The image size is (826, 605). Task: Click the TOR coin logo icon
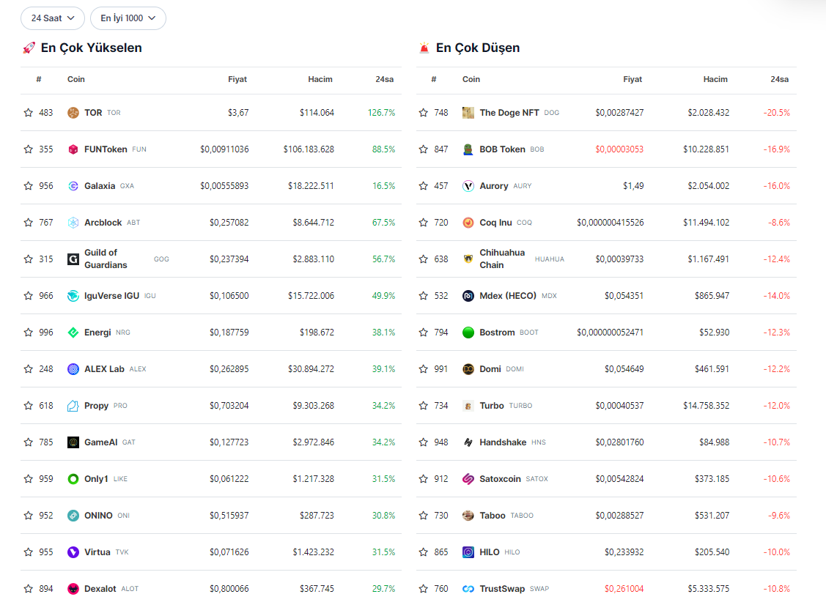73,113
